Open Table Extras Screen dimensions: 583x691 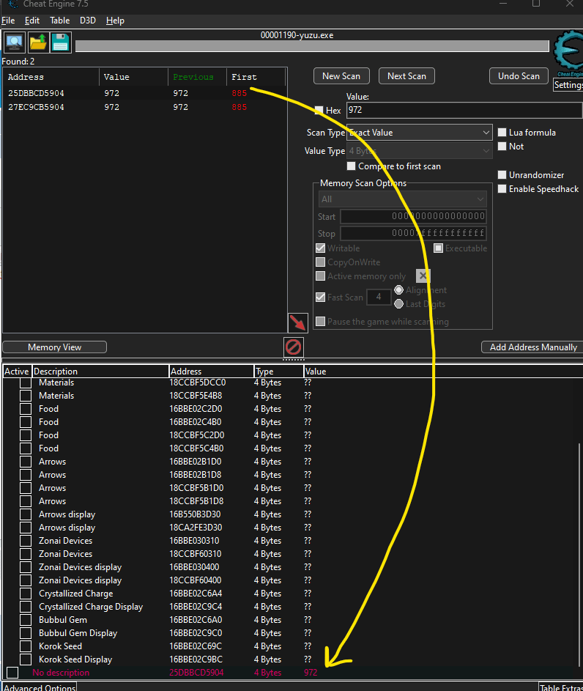click(x=561, y=687)
